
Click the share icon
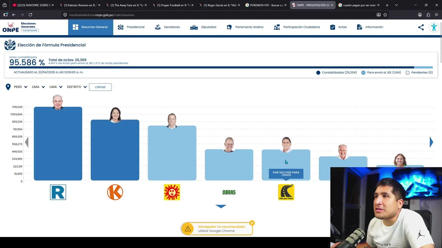tap(421, 27)
